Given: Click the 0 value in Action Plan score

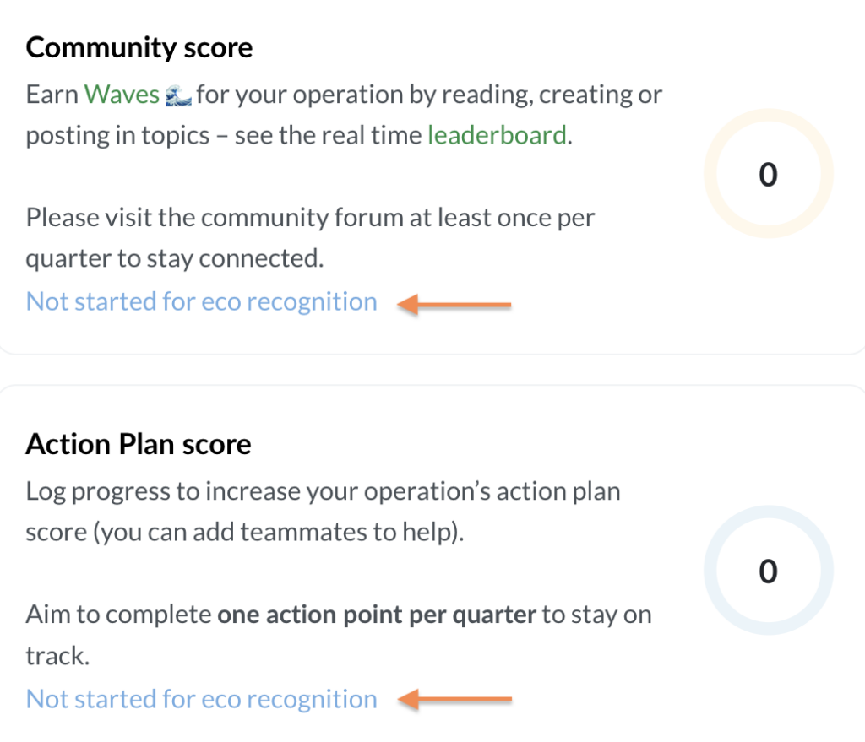Looking at the screenshot, I should click(x=768, y=571).
